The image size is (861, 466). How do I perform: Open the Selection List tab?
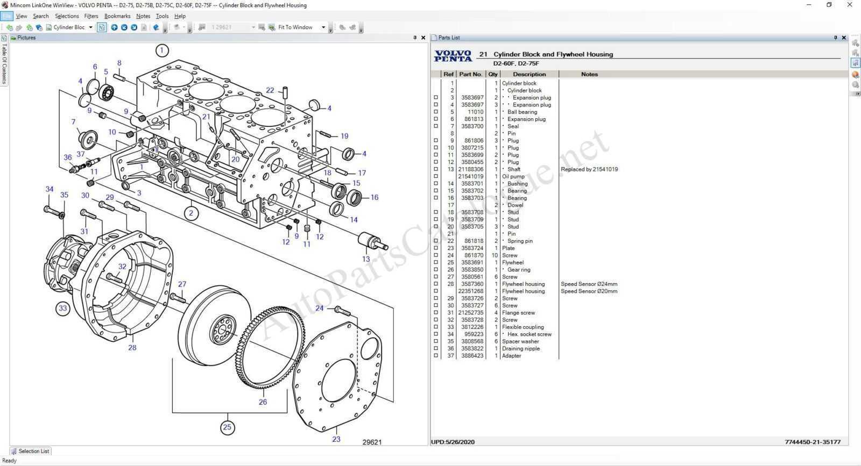[x=30, y=451]
